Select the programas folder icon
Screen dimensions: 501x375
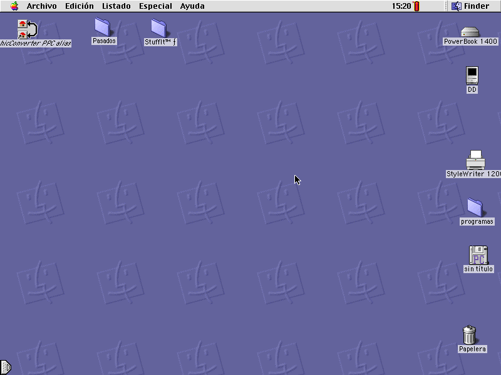coord(475,207)
